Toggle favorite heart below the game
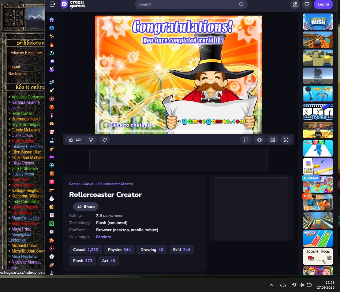340x292 pixels. (x=104, y=140)
